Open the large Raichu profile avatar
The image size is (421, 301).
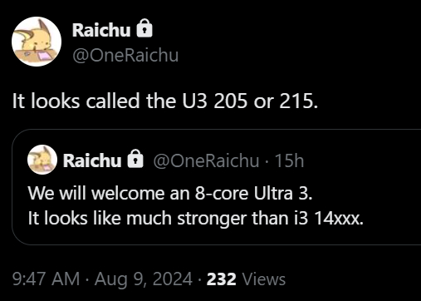click(37, 42)
